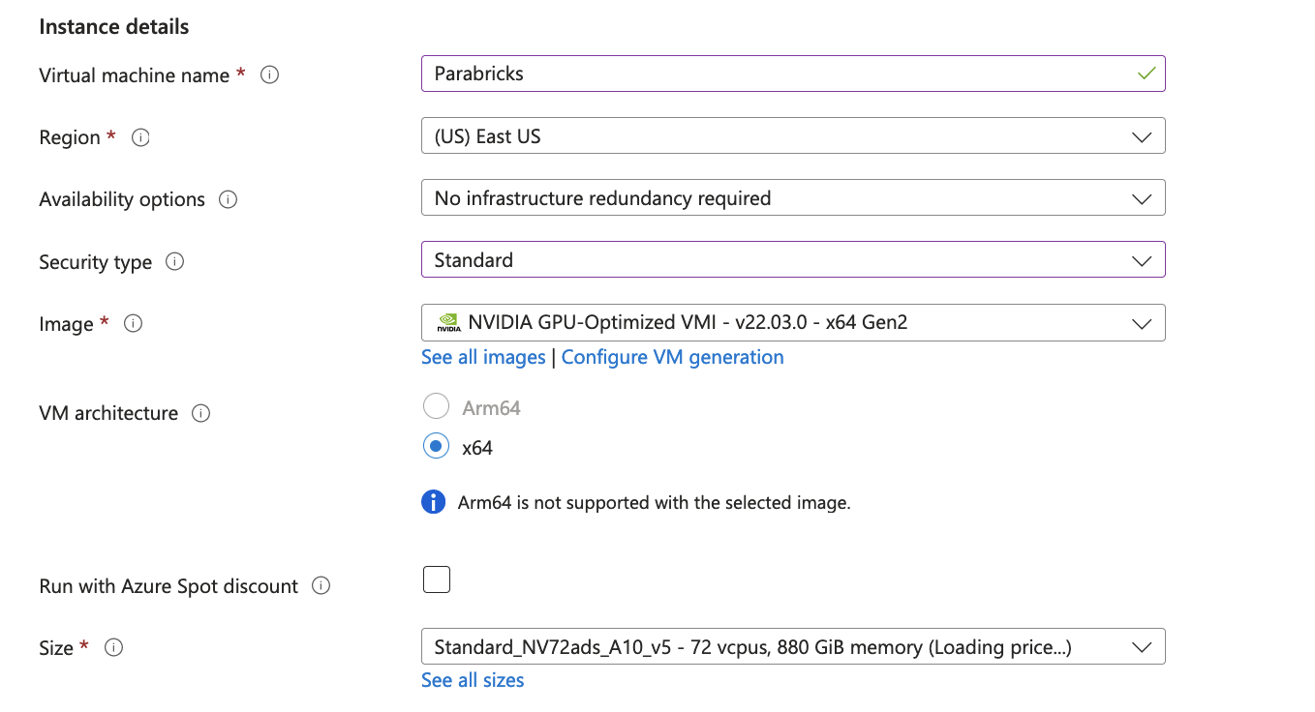Open the Image dropdown with NVIDIA VMI
Screen dimensions: 1315x712
pyautogui.click(x=792, y=323)
